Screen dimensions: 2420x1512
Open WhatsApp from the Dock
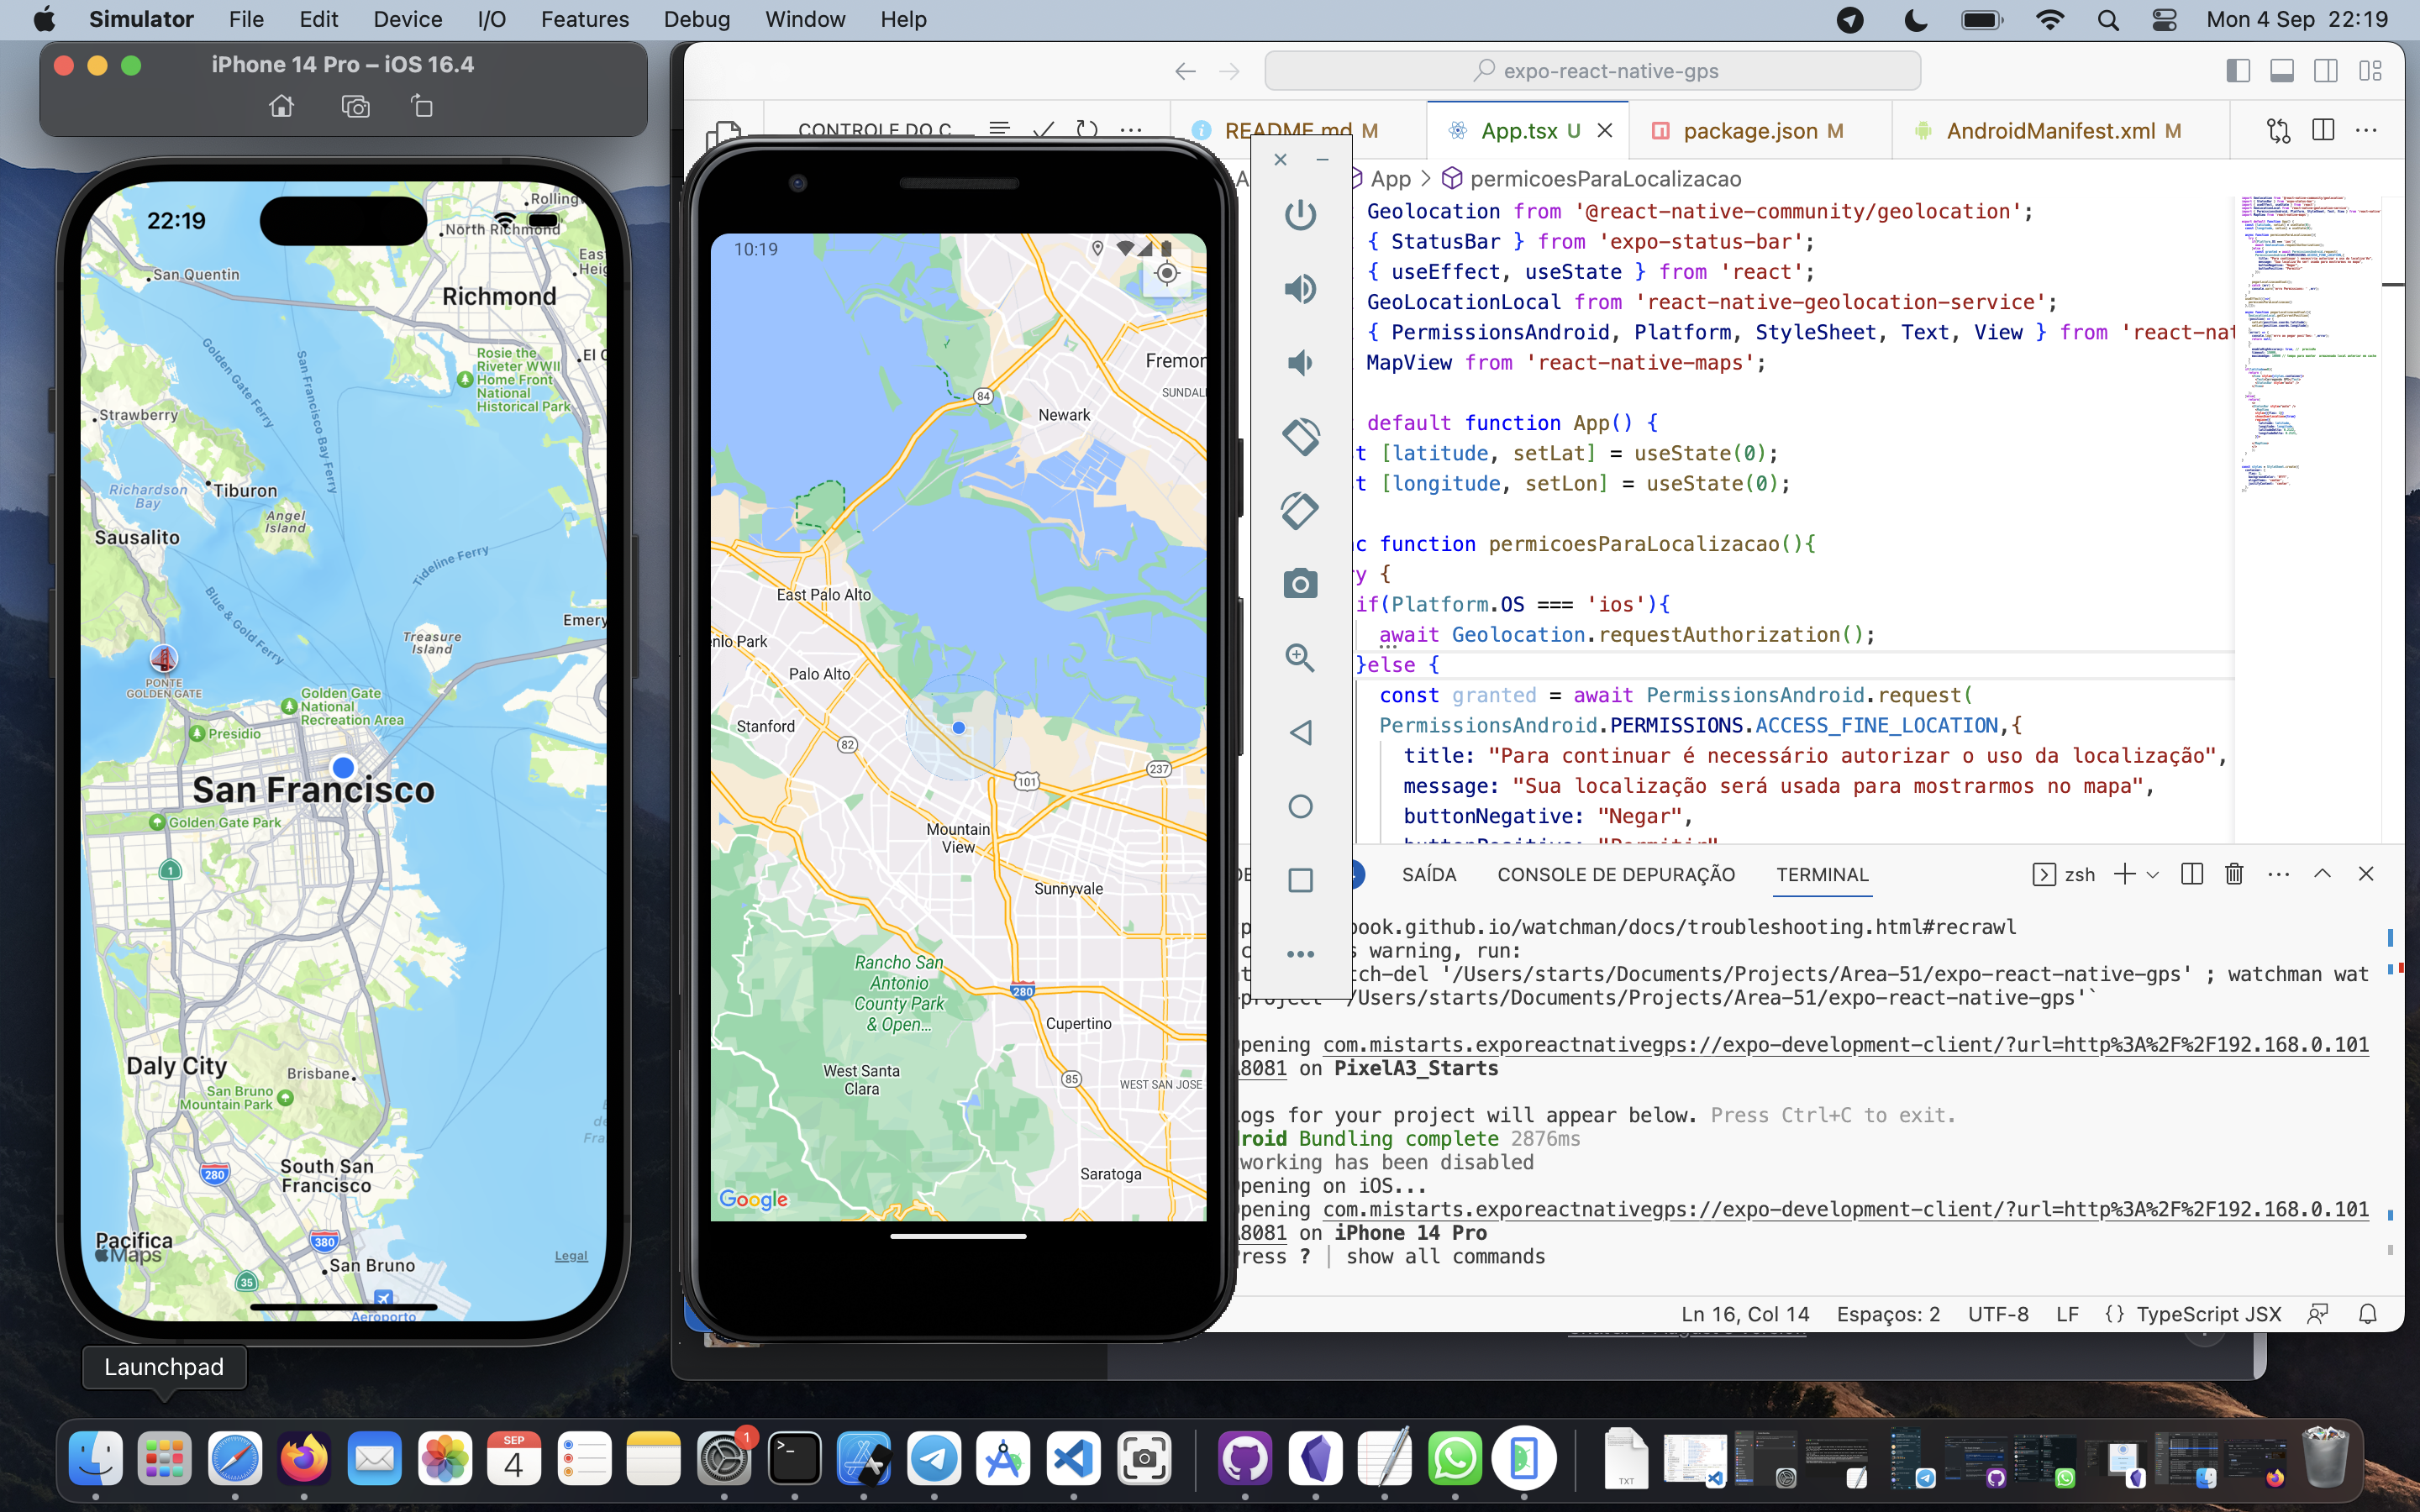click(1454, 1459)
